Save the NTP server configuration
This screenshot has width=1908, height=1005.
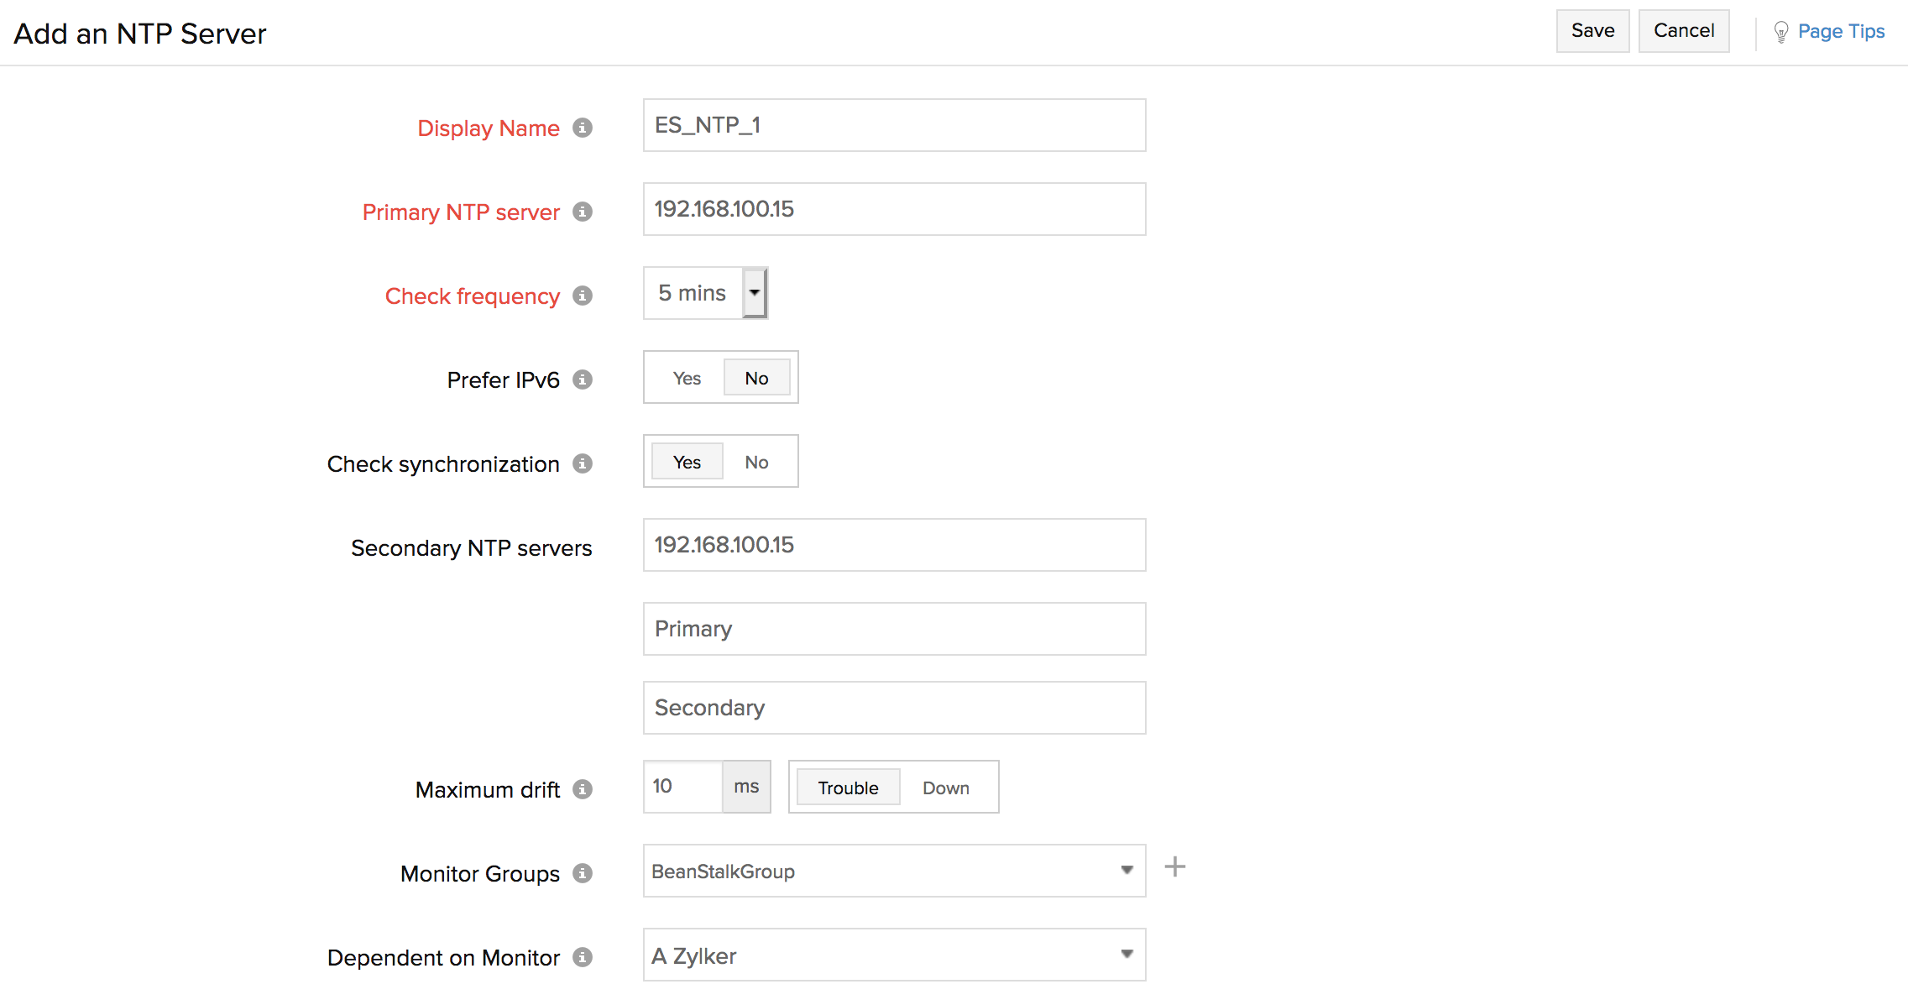(1592, 31)
